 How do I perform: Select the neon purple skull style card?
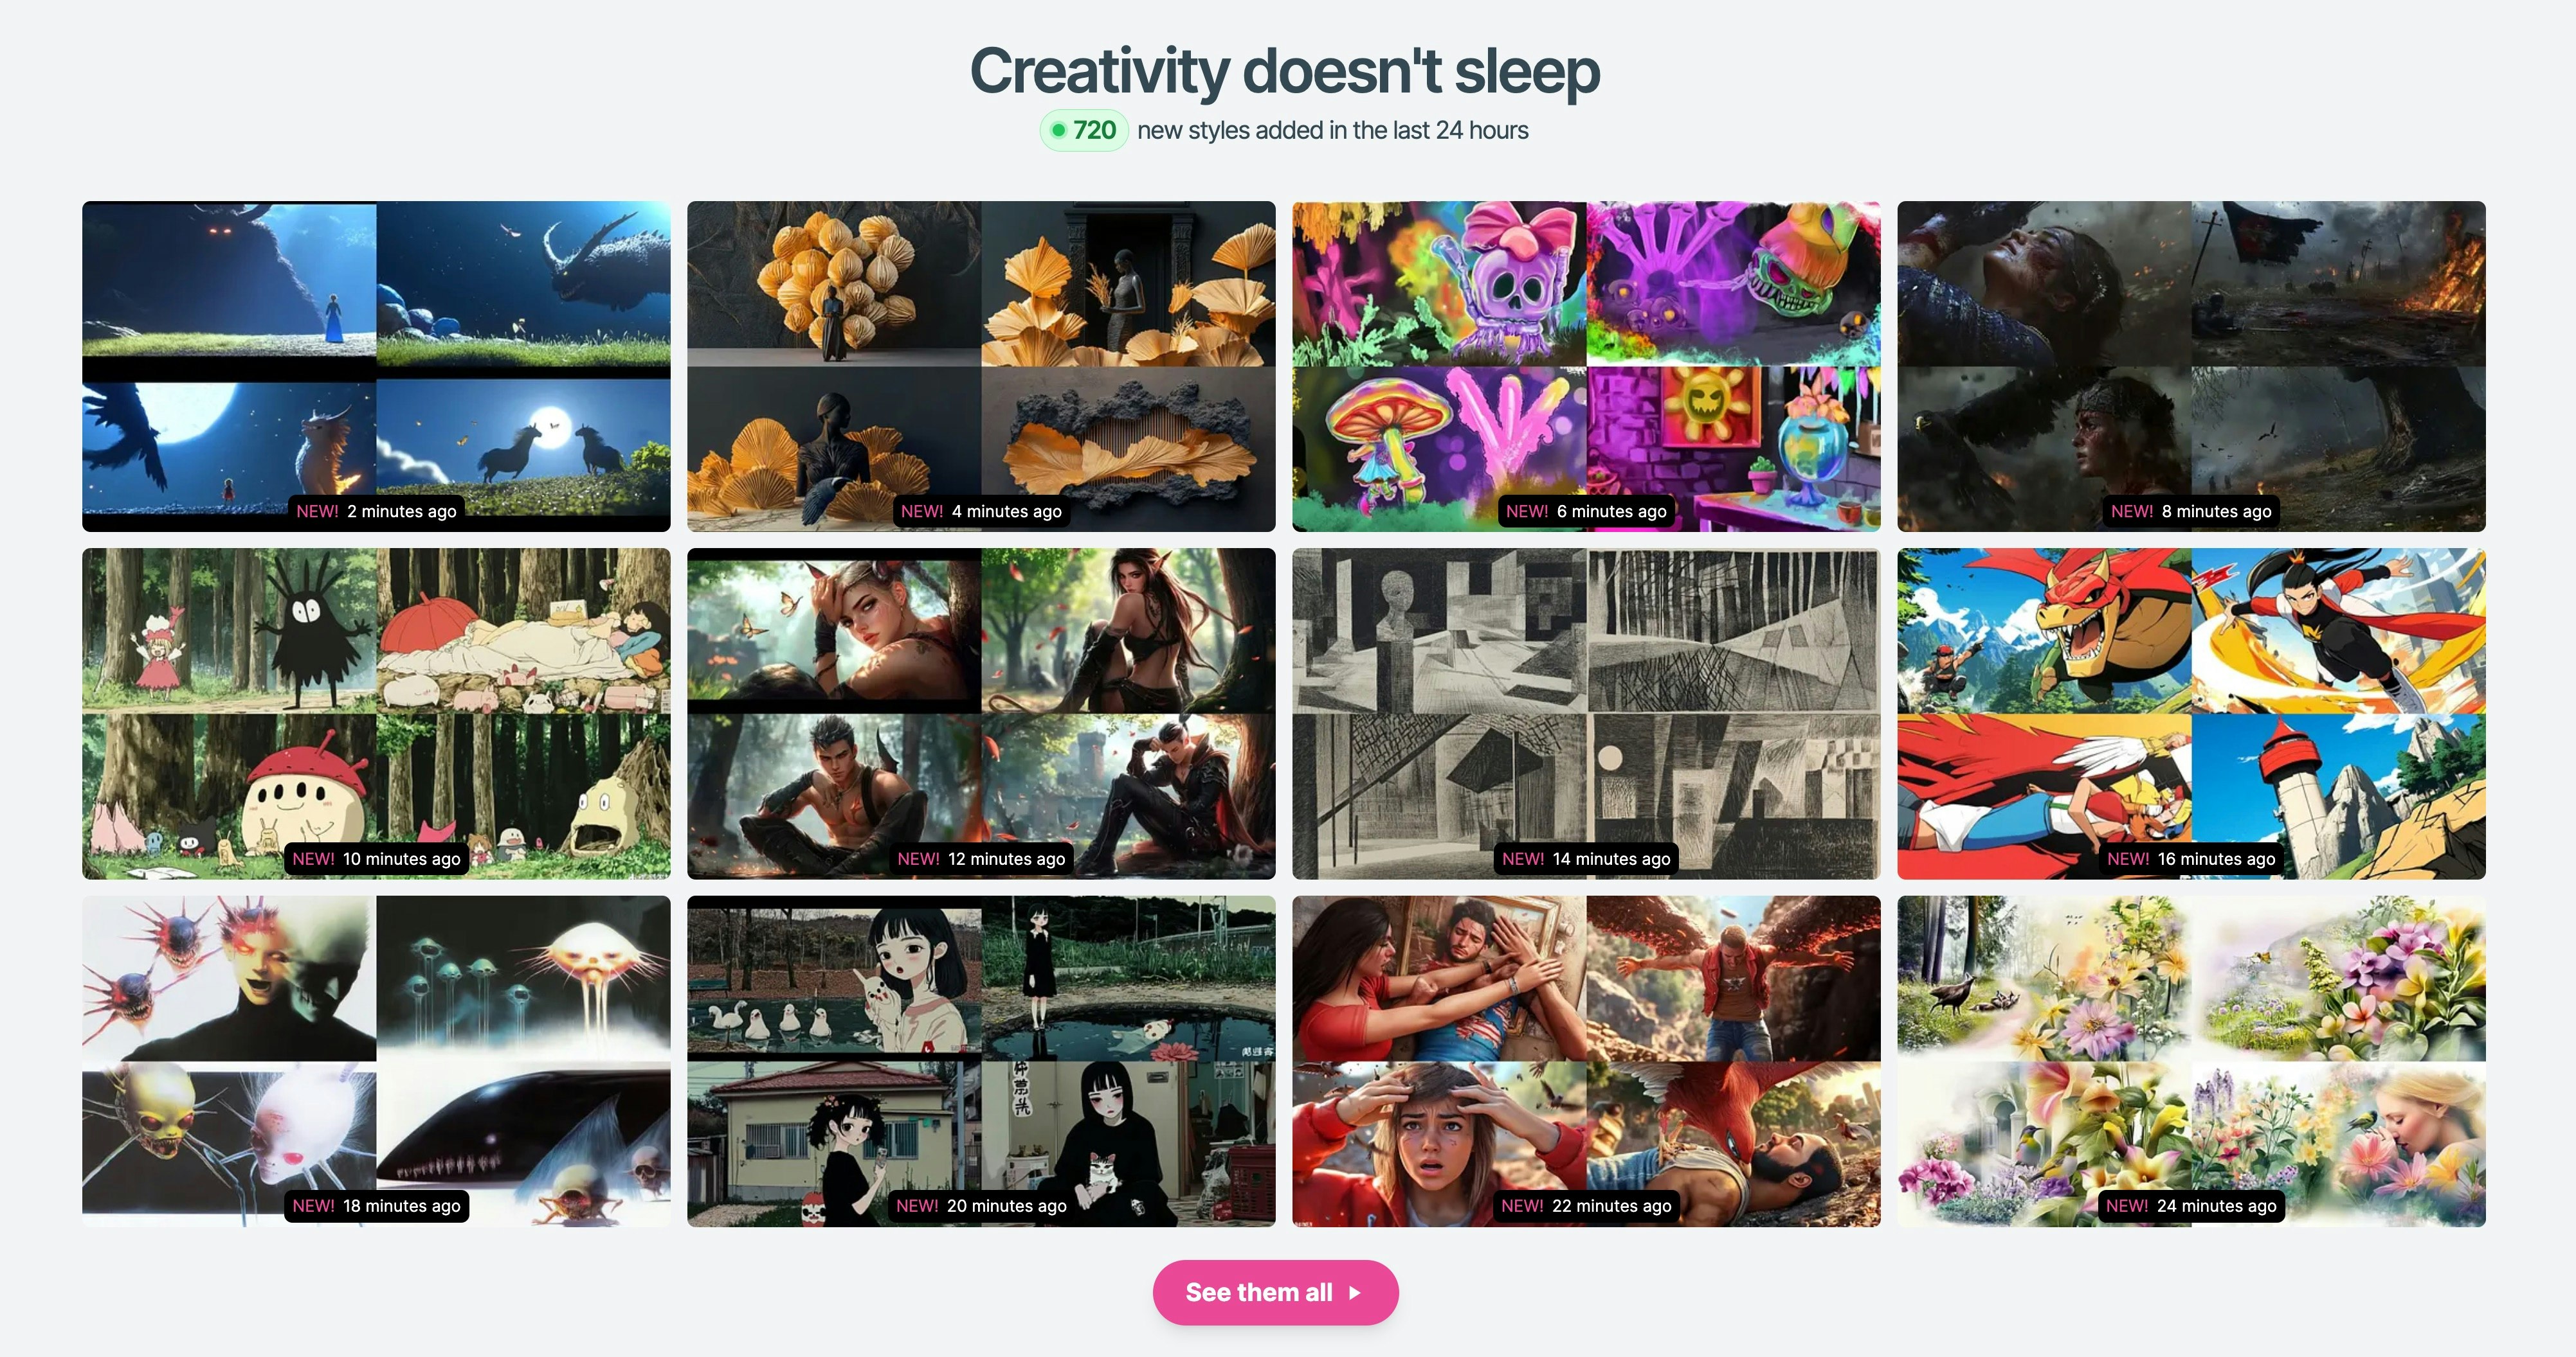click(1586, 366)
